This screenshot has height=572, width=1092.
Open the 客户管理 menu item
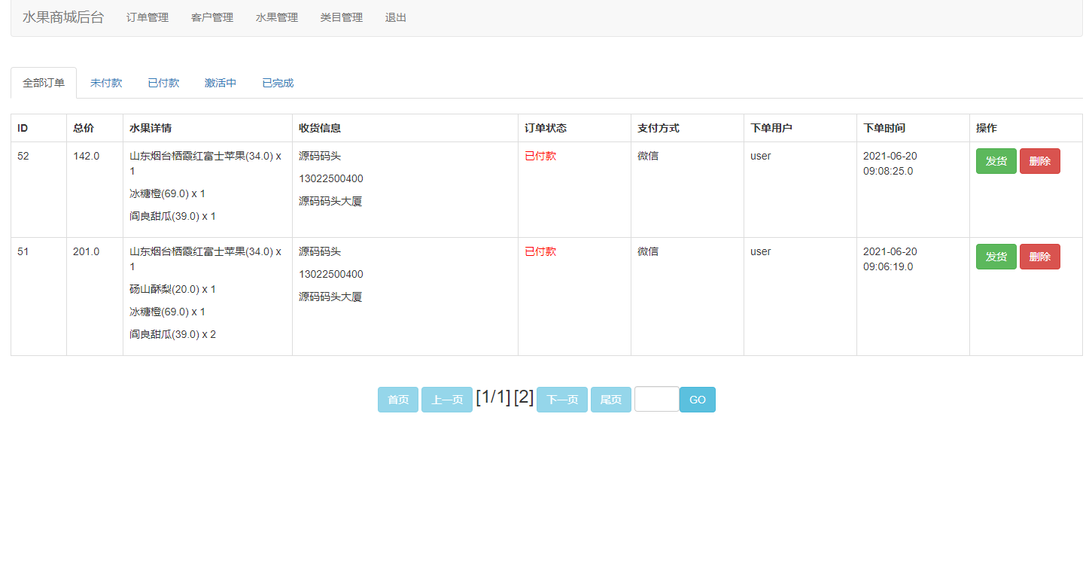[212, 17]
